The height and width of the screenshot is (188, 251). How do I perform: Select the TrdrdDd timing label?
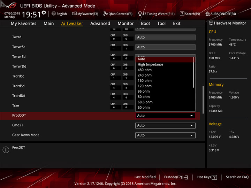19,96
